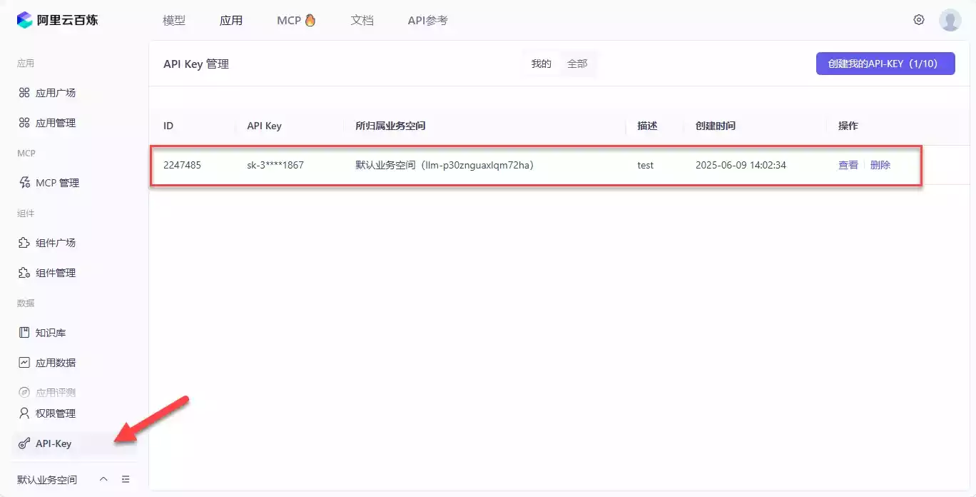Image resolution: width=976 pixels, height=497 pixels.
Task: Select API-Key in the sidebar
Action: [54, 443]
